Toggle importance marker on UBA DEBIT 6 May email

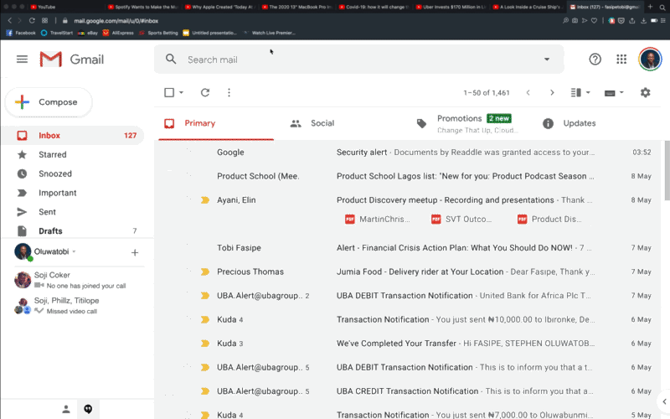205,367
